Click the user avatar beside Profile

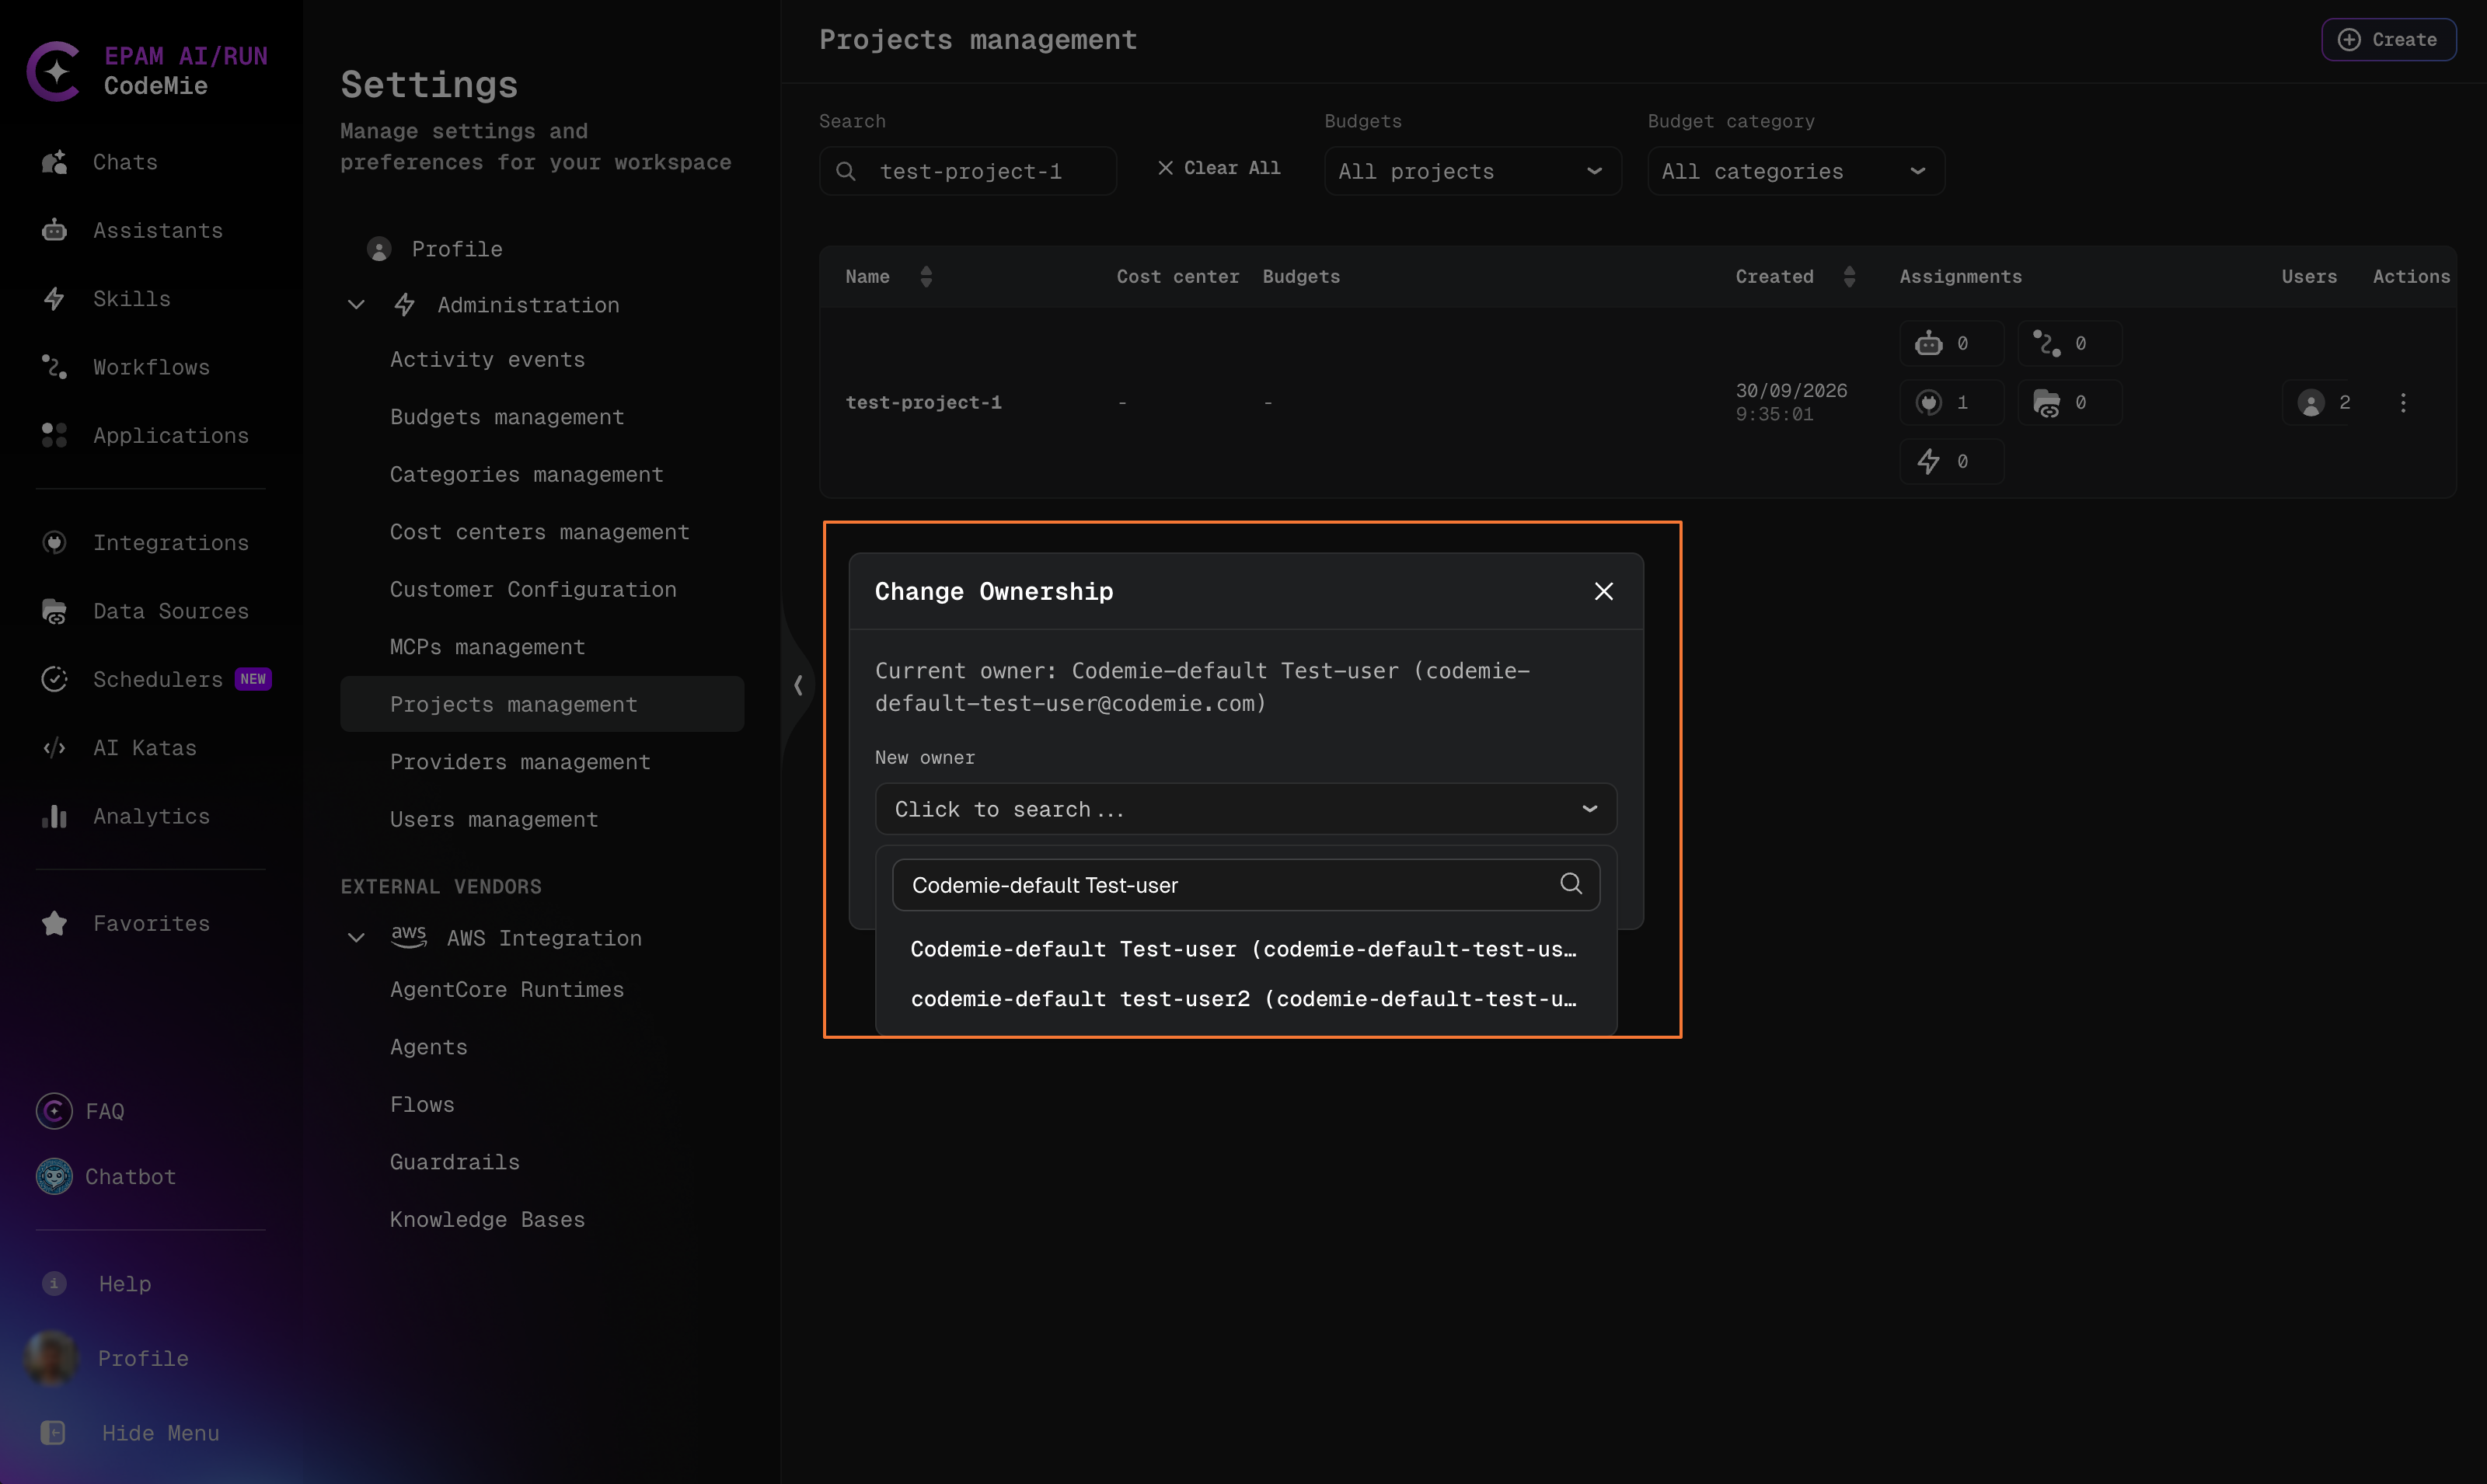tap(51, 1358)
